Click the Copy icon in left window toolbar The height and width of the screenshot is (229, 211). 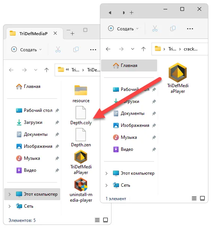(x=76, y=49)
